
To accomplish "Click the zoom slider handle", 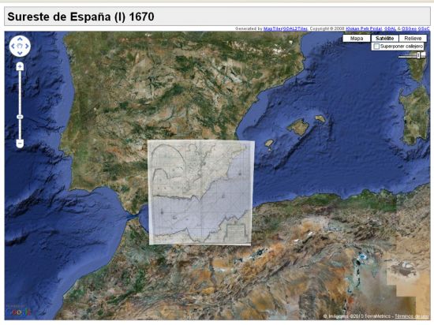I will pos(20,117).
